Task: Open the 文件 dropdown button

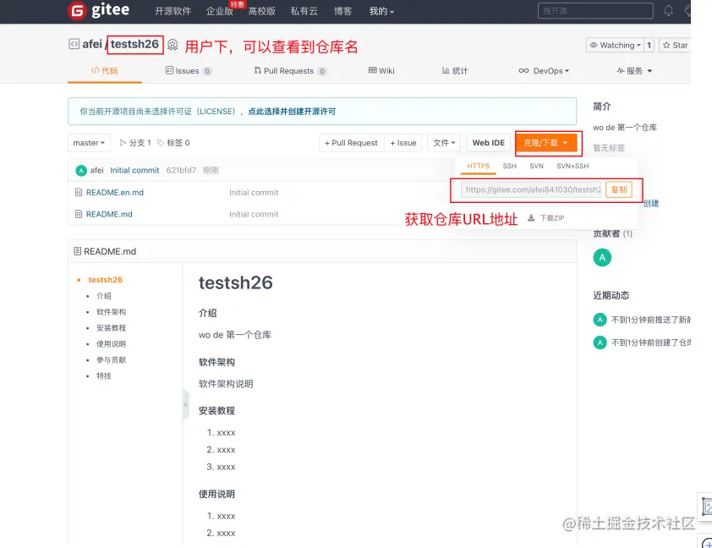Action: point(444,143)
